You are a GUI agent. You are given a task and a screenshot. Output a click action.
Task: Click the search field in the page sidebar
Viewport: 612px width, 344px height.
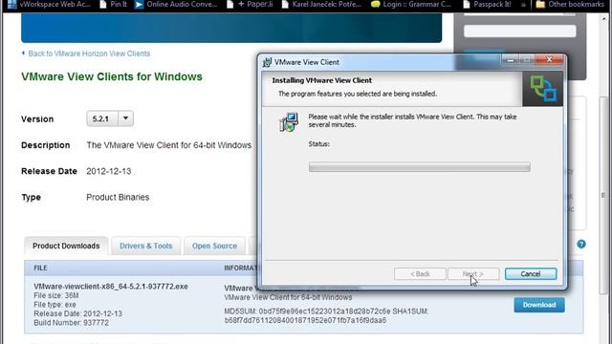(x=520, y=32)
